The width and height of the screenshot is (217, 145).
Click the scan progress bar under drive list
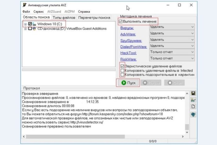point(69,70)
